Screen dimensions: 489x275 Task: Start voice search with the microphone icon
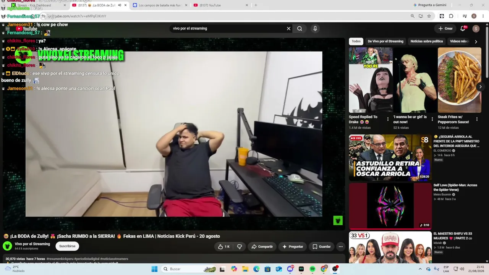coord(315,28)
